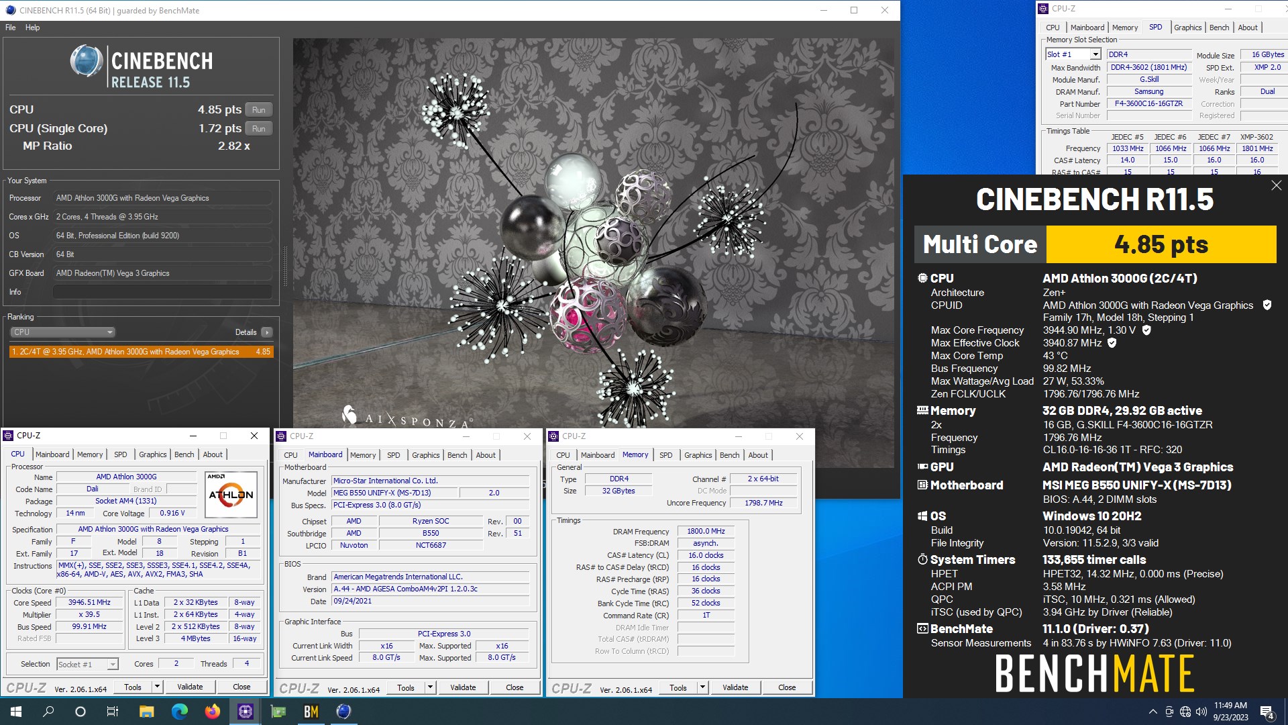1288x725 pixels.
Task: Click Close in CPU-Z CPU window
Action: tap(241, 687)
